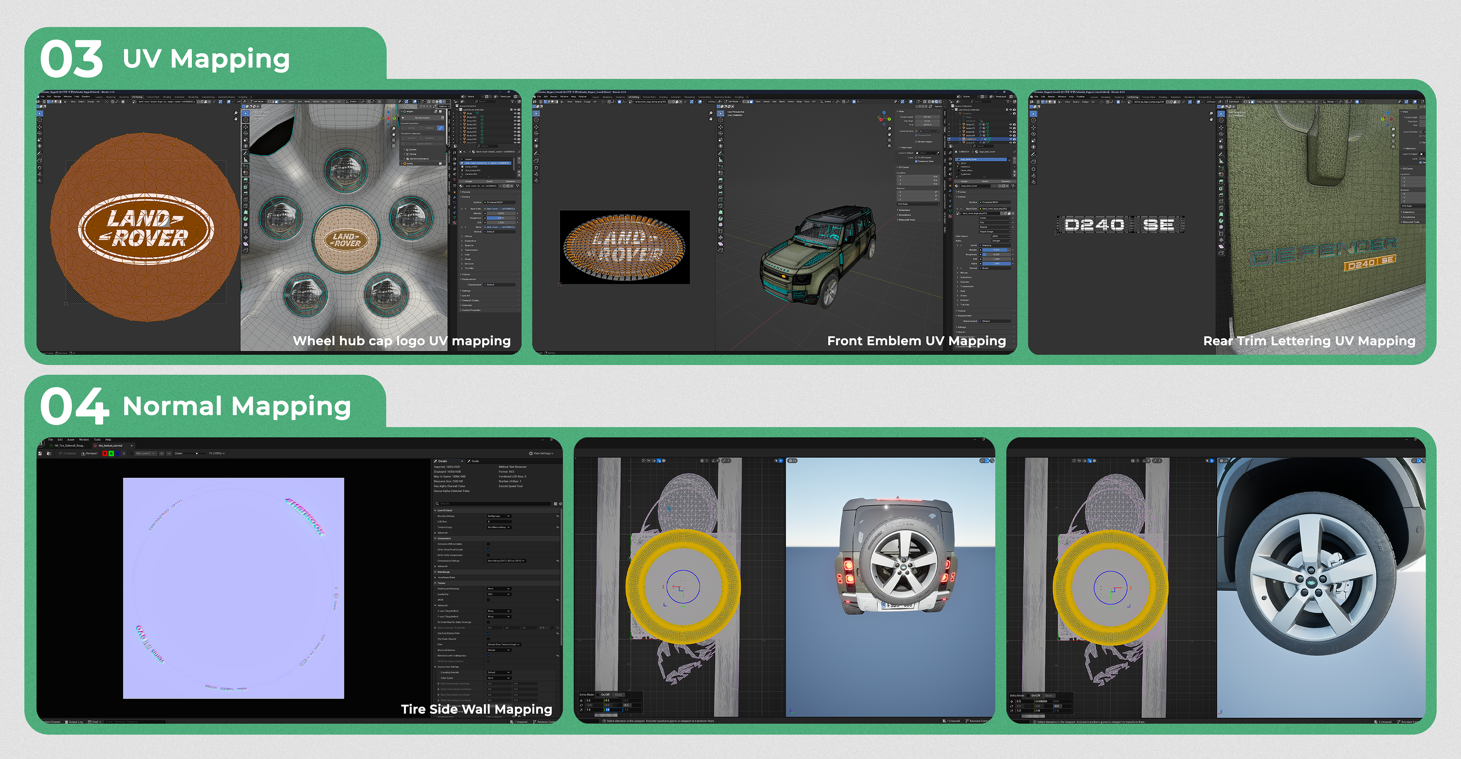Click the pan hand in Wheel hub cap UV editor
1461x759 pixels.
pos(236,120)
